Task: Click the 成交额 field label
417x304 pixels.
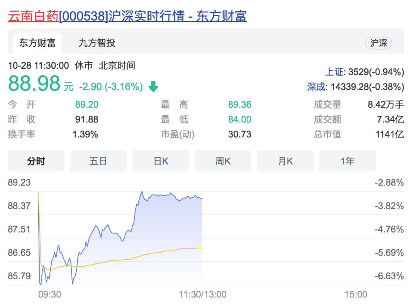Action: (327, 119)
